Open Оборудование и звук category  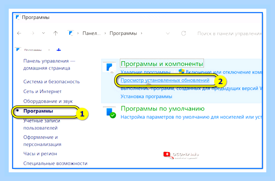pyautogui.click(x=48, y=101)
